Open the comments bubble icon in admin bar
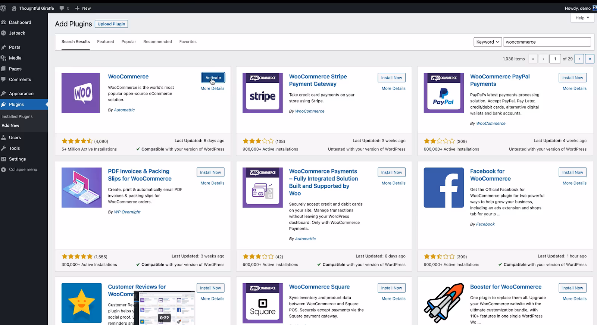This screenshot has width=597, height=325. point(62,8)
